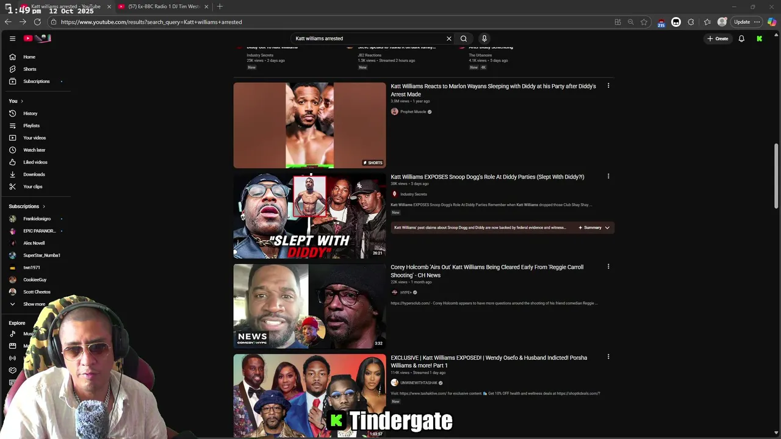Screen dimensions: 781x439
Task: Open more options for Marlon Wayans video
Action: tap(608, 86)
